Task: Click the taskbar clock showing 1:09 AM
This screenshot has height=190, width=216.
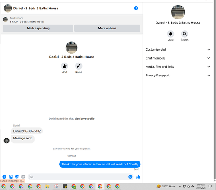Action: 200,187
